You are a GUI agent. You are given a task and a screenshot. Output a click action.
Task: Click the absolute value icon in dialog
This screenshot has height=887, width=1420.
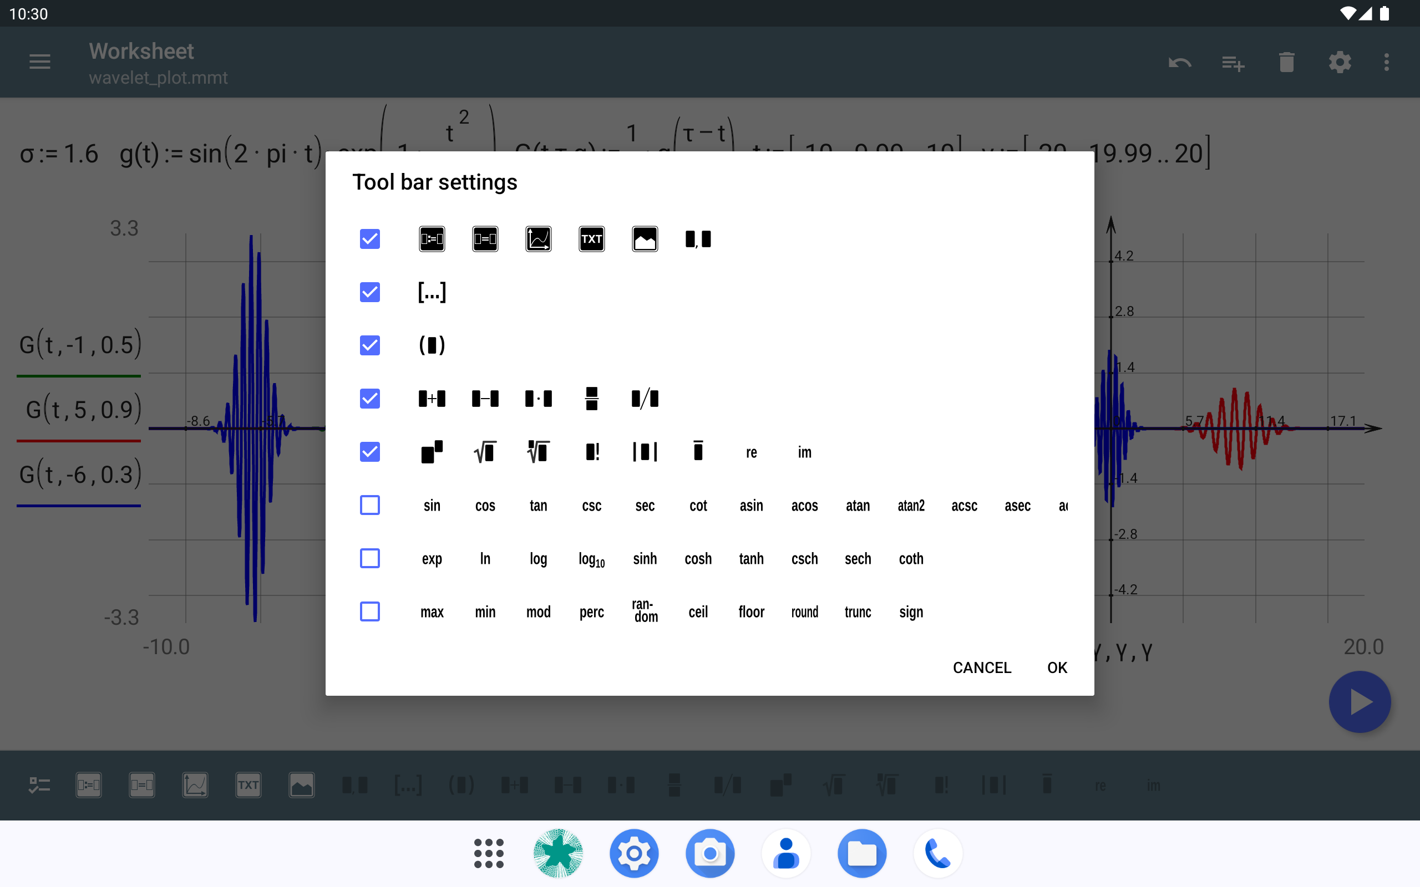tap(645, 452)
